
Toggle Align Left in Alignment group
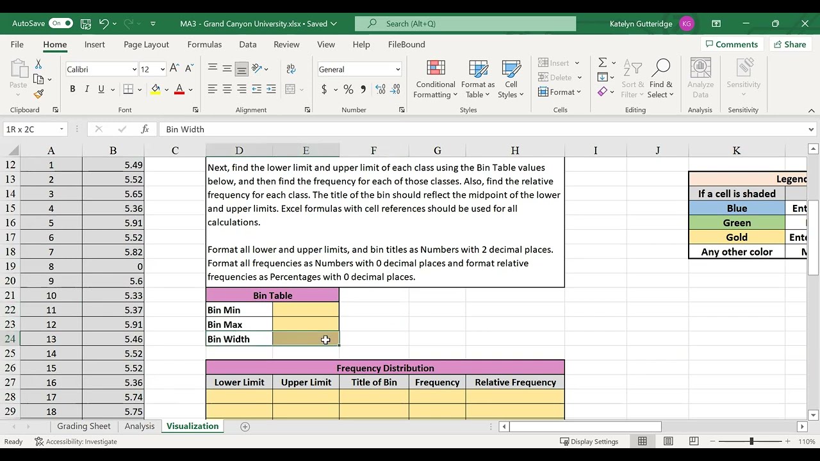[213, 90]
